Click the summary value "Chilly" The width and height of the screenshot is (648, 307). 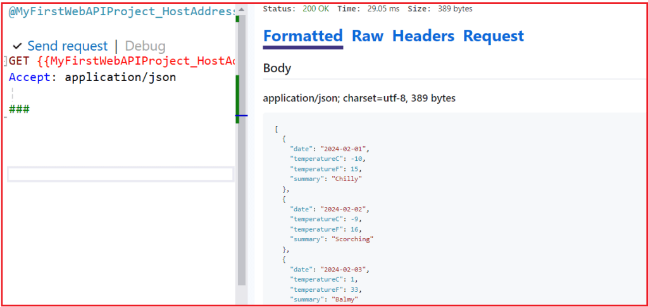[x=347, y=179]
